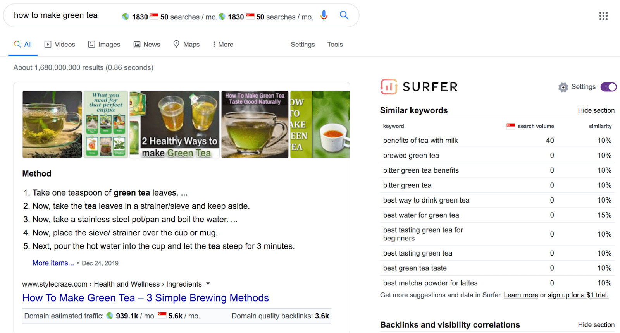Open the Surfer Settings gear icon
The image size is (620, 333).
click(564, 87)
